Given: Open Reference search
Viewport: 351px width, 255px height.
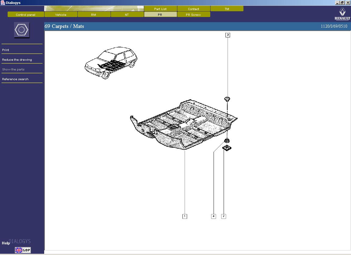Looking at the screenshot, I should tap(15, 79).
